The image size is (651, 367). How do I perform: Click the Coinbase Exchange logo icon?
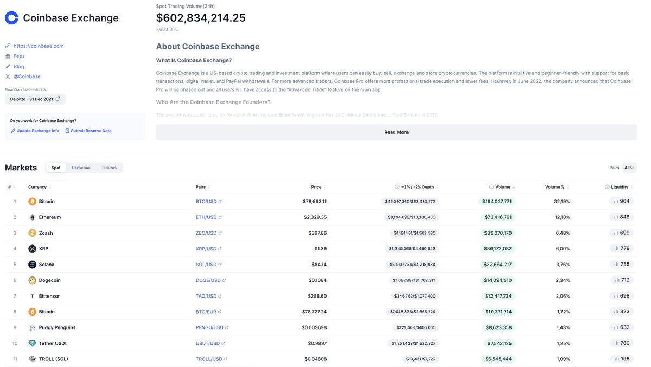(11, 18)
